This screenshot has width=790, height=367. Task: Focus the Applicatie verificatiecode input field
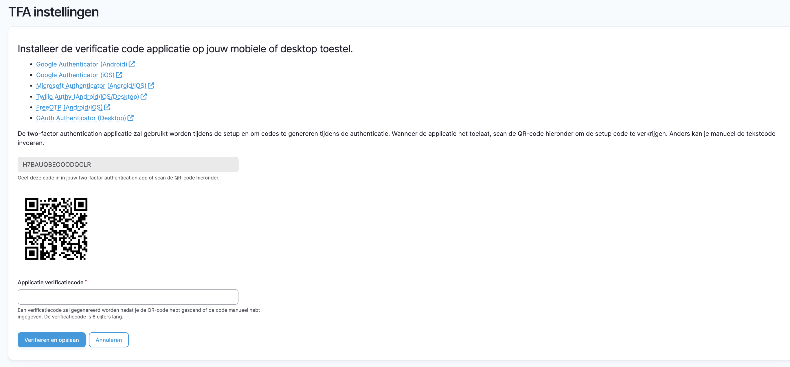[128, 297]
